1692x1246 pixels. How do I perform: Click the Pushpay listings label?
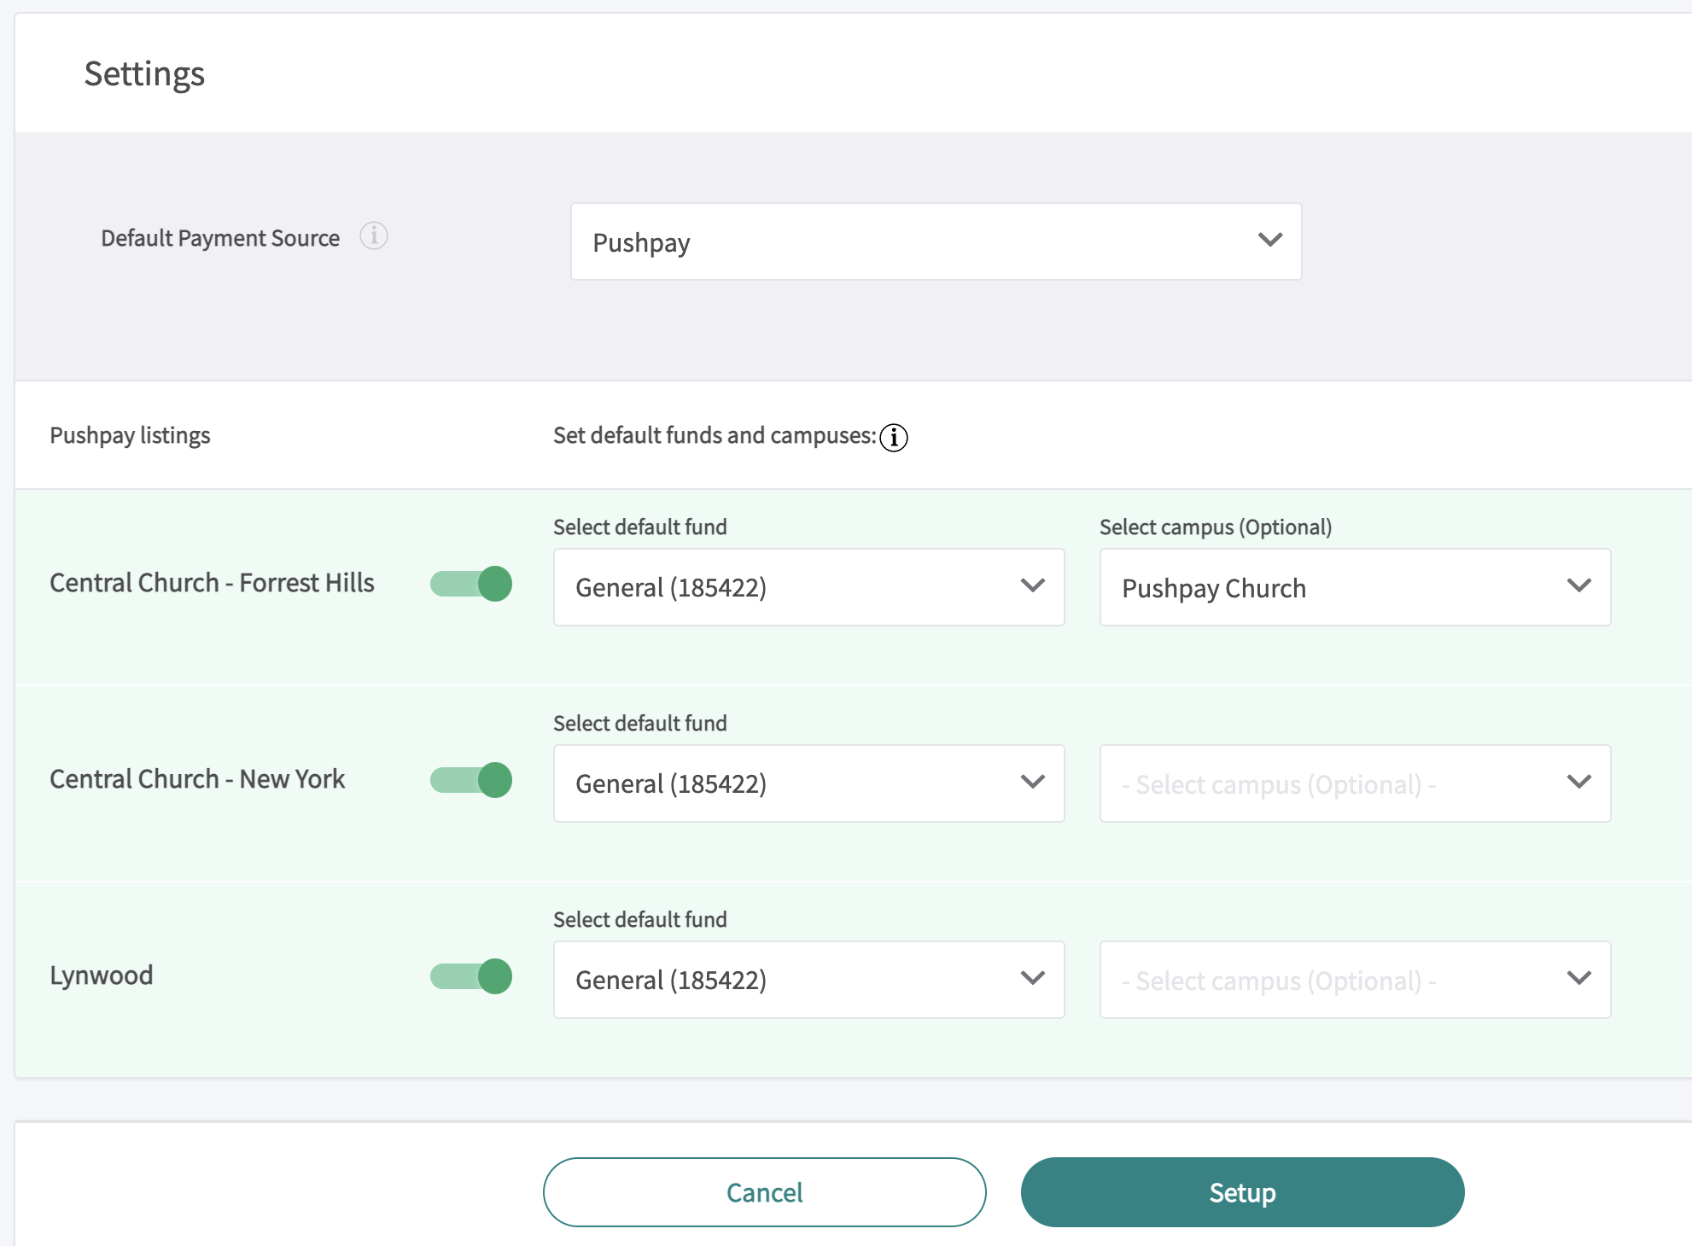tap(130, 435)
